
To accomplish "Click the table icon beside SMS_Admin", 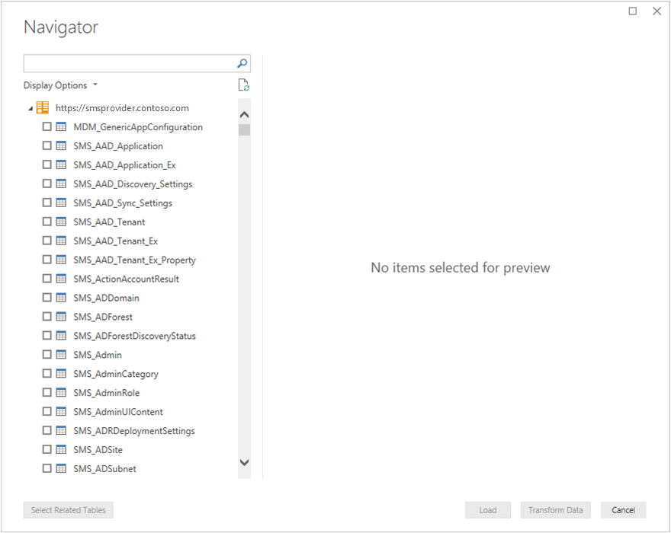I will (x=59, y=354).
